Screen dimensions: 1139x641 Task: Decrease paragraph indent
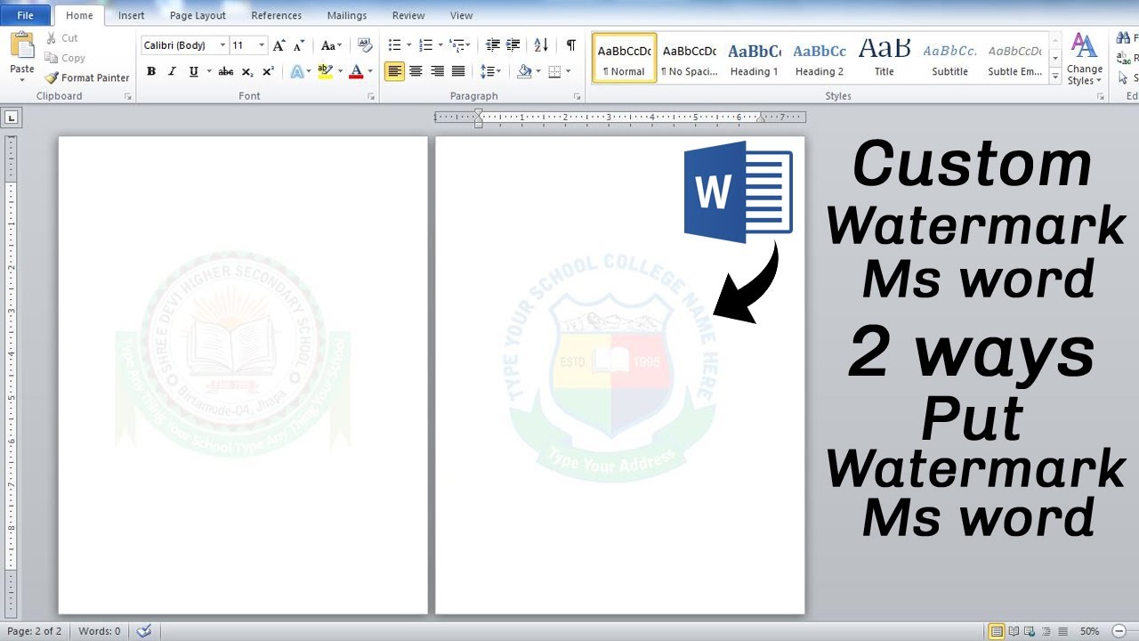pos(492,45)
